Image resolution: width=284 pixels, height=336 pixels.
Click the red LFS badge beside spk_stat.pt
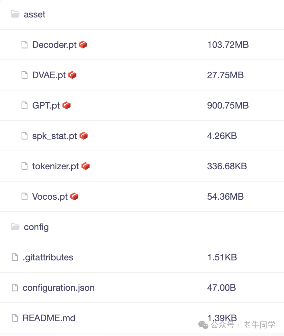[84, 136]
